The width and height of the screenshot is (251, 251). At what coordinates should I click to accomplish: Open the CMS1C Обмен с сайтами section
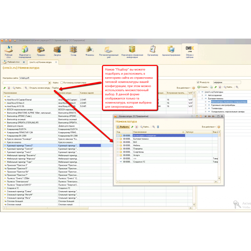click(190, 52)
